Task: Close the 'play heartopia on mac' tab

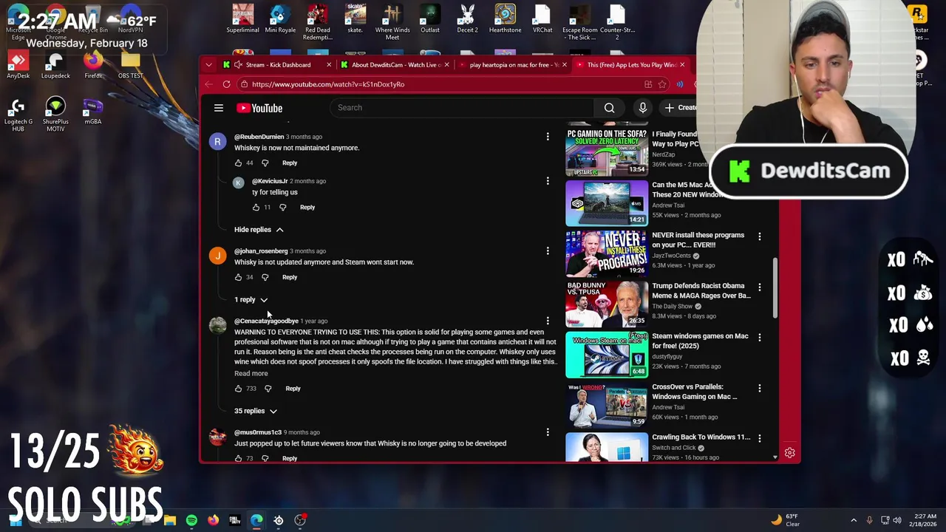Action: pos(564,65)
